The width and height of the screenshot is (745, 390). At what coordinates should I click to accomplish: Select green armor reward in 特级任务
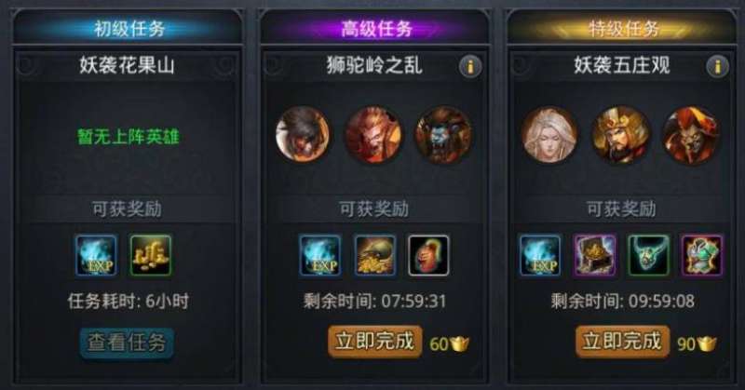coord(702,255)
